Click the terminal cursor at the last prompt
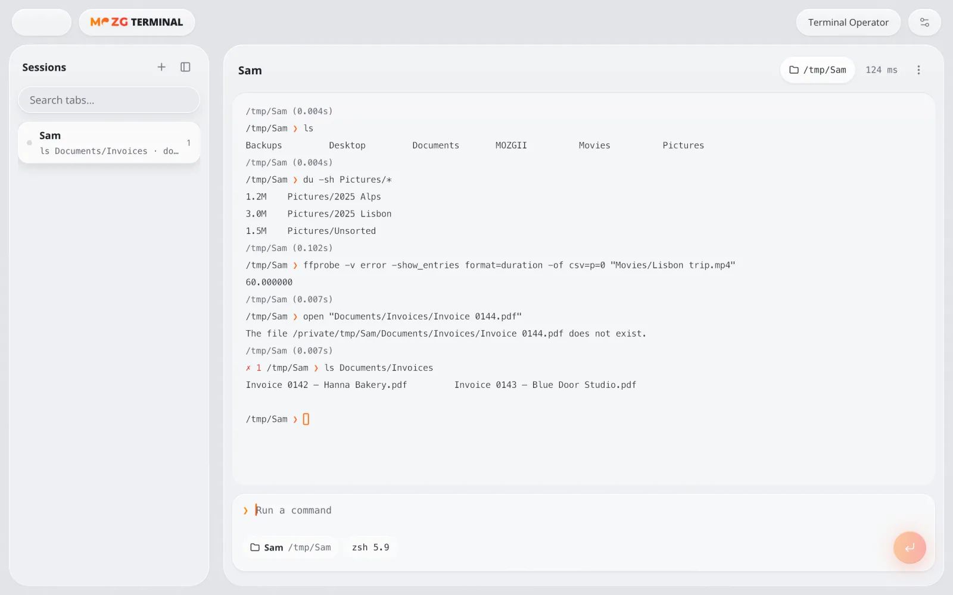953x595 pixels. [306, 419]
